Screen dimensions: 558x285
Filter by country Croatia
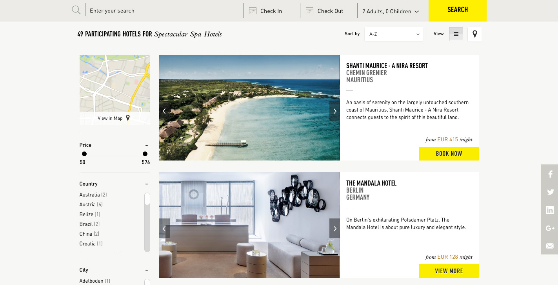tap(91, 244)
